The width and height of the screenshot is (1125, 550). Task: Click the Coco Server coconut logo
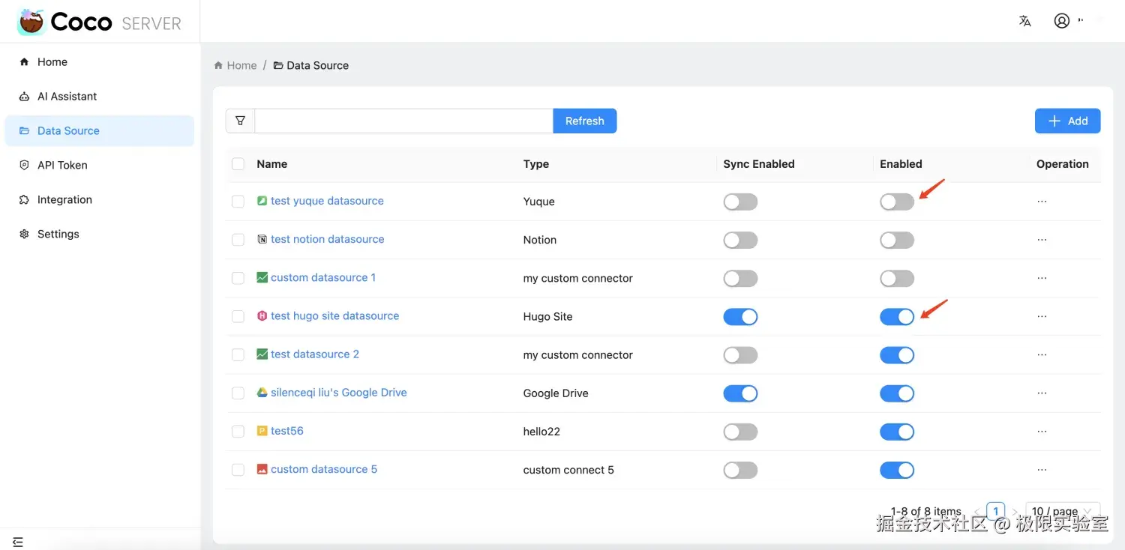(31, 22)
